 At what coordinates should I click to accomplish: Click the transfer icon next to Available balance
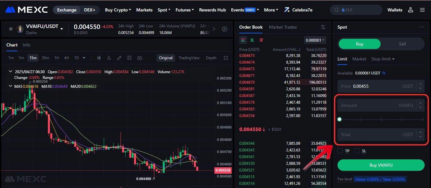click(384, 73)
